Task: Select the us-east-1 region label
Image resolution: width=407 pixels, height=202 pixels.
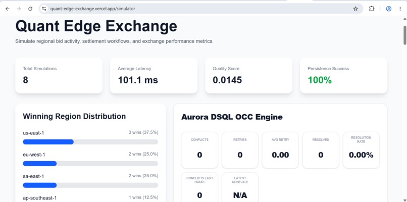Action: pyautogui.click(x=33, y=133)
